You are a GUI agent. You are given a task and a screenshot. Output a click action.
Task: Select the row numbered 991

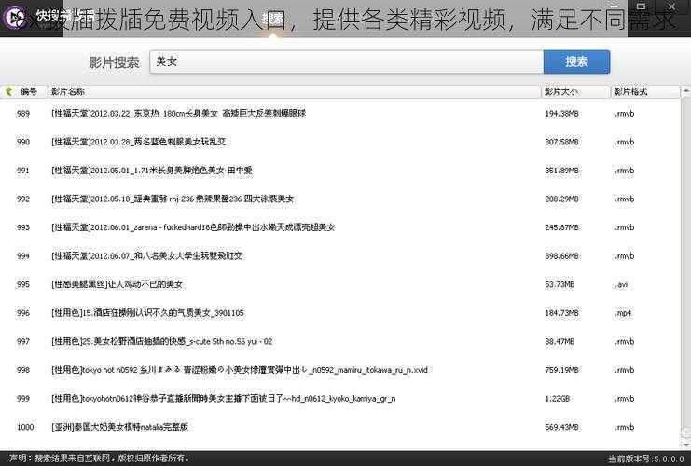(339, 171)
